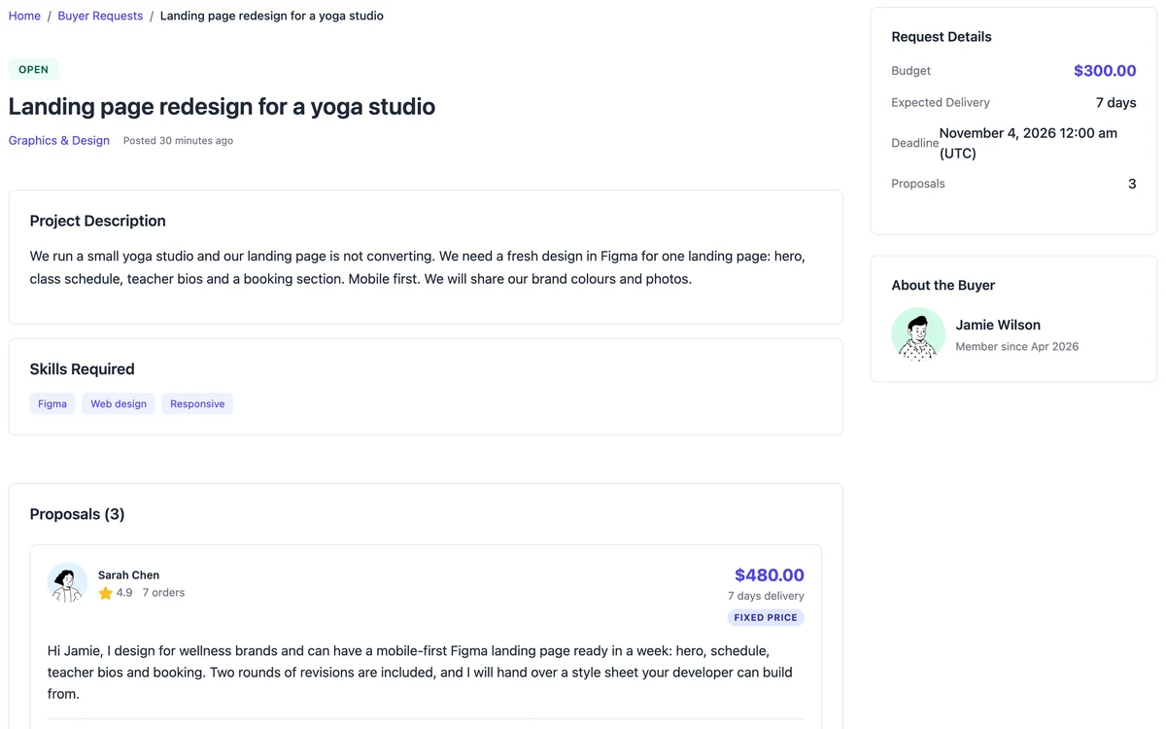Image resolution: width=1166 pixels, height=729 pixels.
Task: Click 'Member since Apr 2026' text
Action: [1017, 346]
